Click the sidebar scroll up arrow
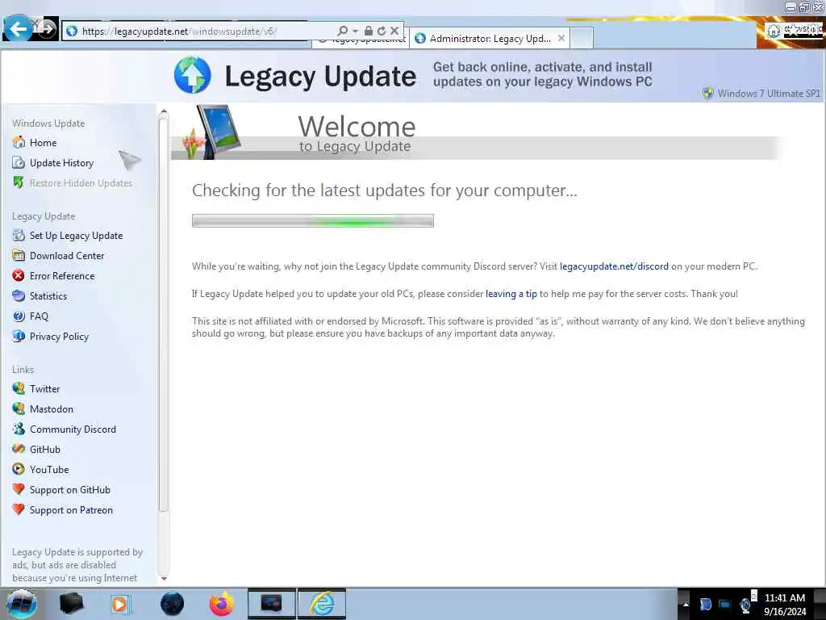826x620 pixels. 163,111
